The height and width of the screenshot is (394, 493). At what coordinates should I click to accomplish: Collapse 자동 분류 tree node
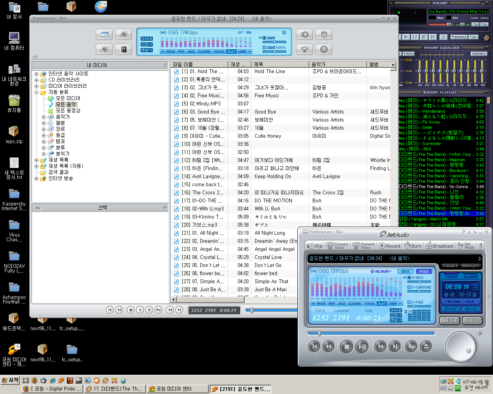tap(36, 92)
